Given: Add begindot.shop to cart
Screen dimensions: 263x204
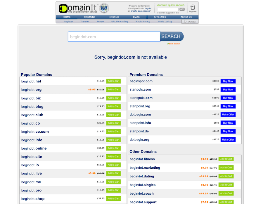Looking at the screenshot, I should coord(114,199).
